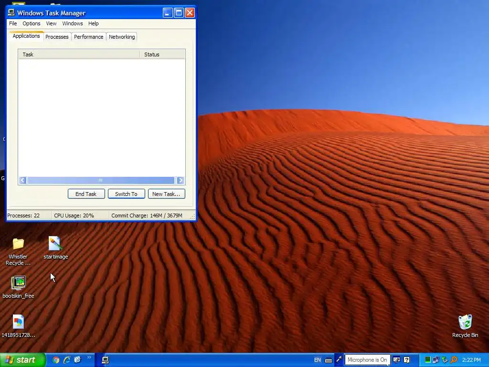Expand the Quick Launch overflow chevron

[x=89, y=357]
